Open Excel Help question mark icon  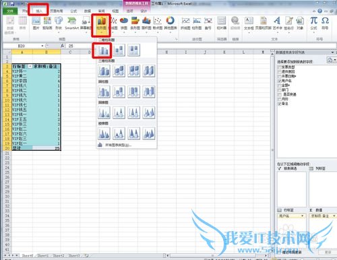pos(319,11)
